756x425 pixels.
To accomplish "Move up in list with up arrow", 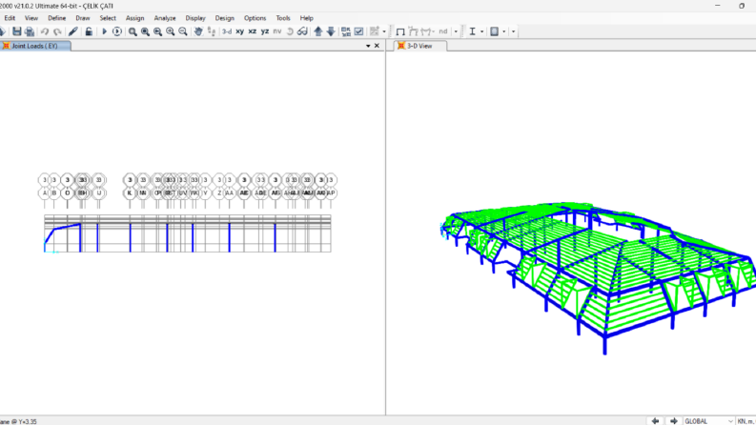I will 318,31.
